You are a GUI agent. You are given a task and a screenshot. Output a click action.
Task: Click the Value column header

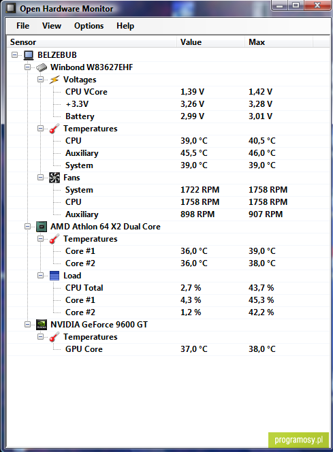(x=210, y=42)
